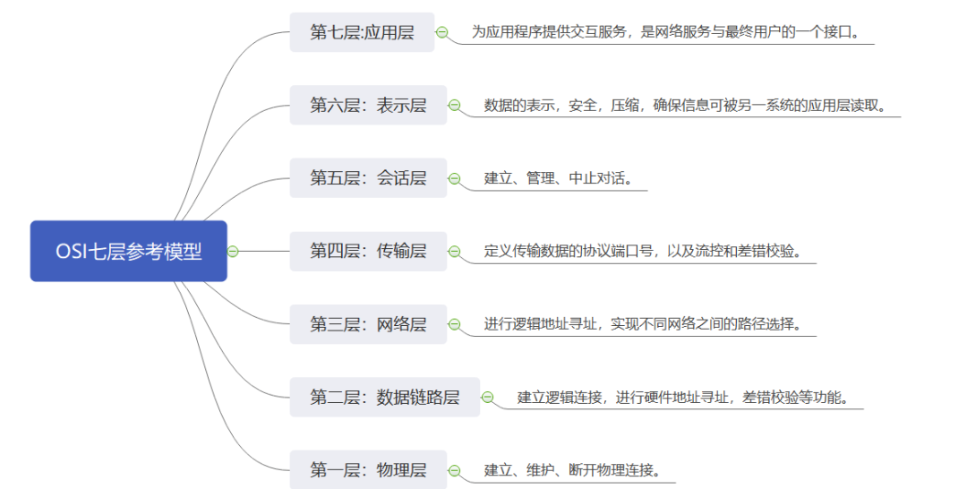Select the 第三层：网络层 node

368,323
